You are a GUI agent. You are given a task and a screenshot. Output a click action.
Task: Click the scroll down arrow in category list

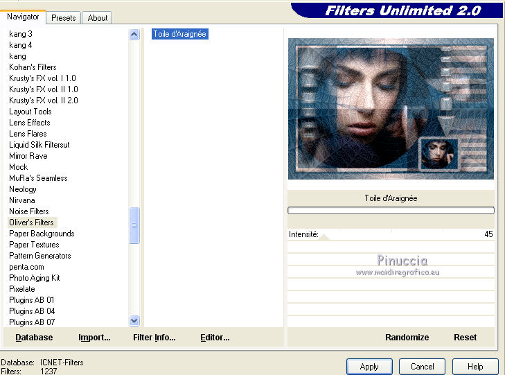coord(134,320)
